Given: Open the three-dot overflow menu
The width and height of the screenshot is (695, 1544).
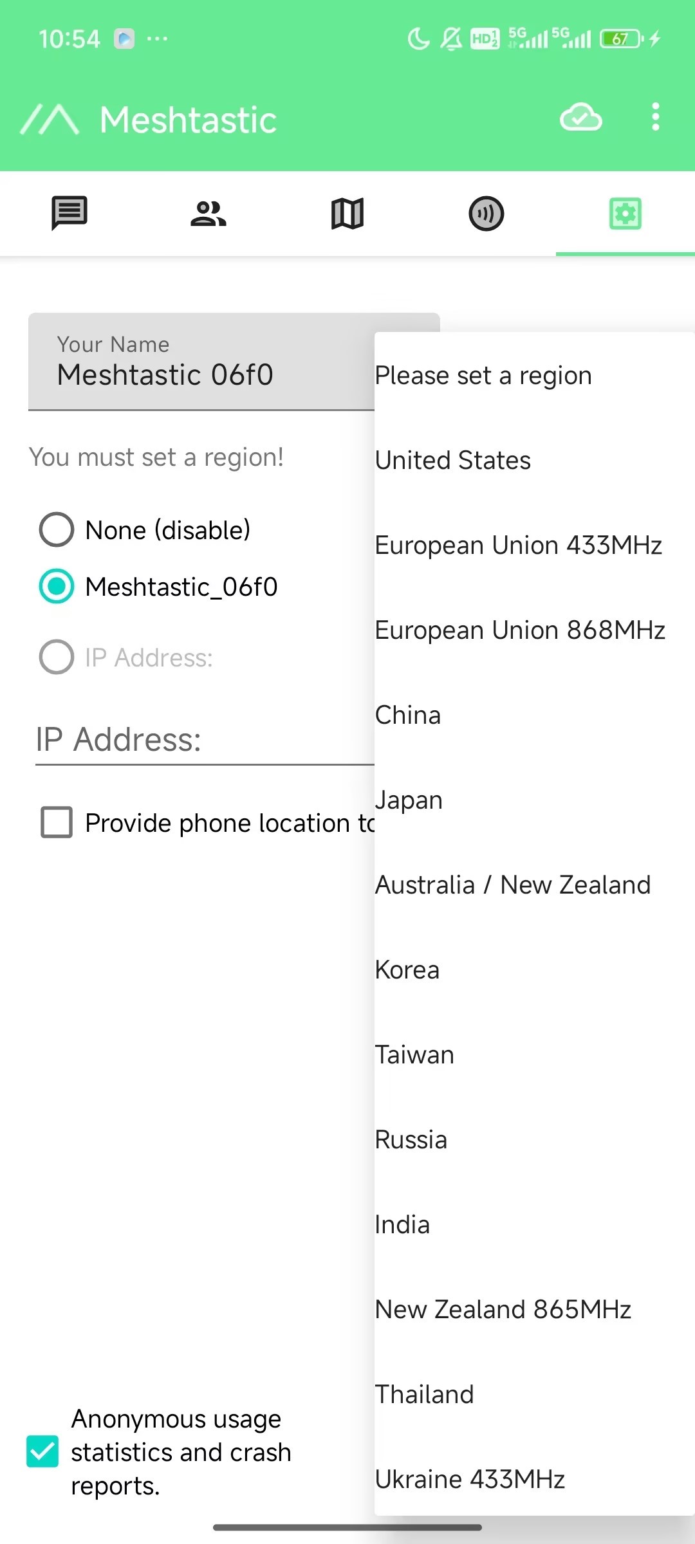Looking at the screenshot, I should coord(656,117).
